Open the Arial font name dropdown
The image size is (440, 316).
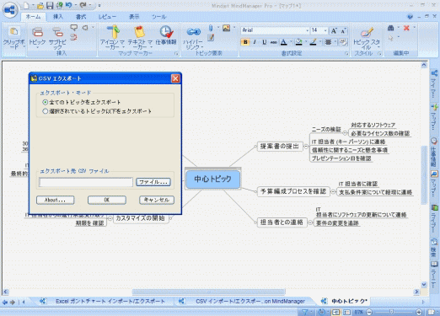click(275, 30)
